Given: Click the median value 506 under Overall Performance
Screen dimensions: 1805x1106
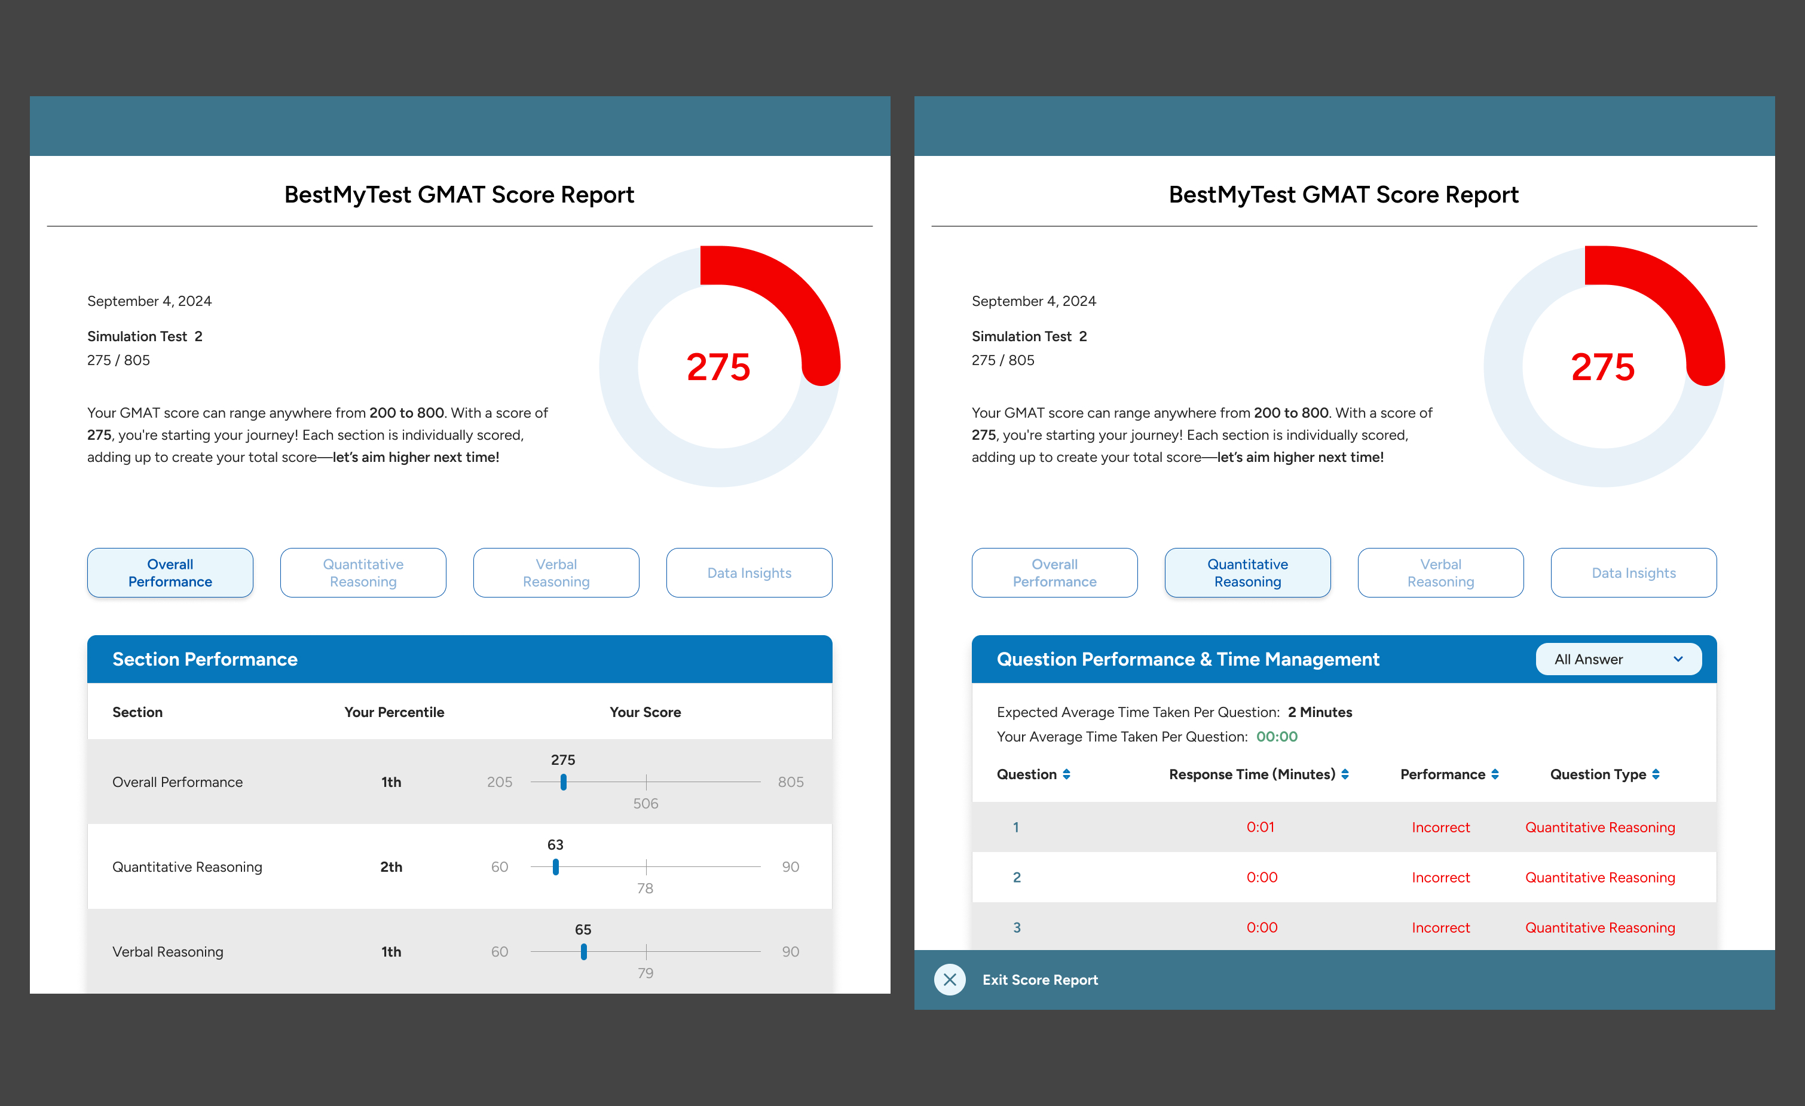Looking at the screenshot, I should click(x=645, y=804).
